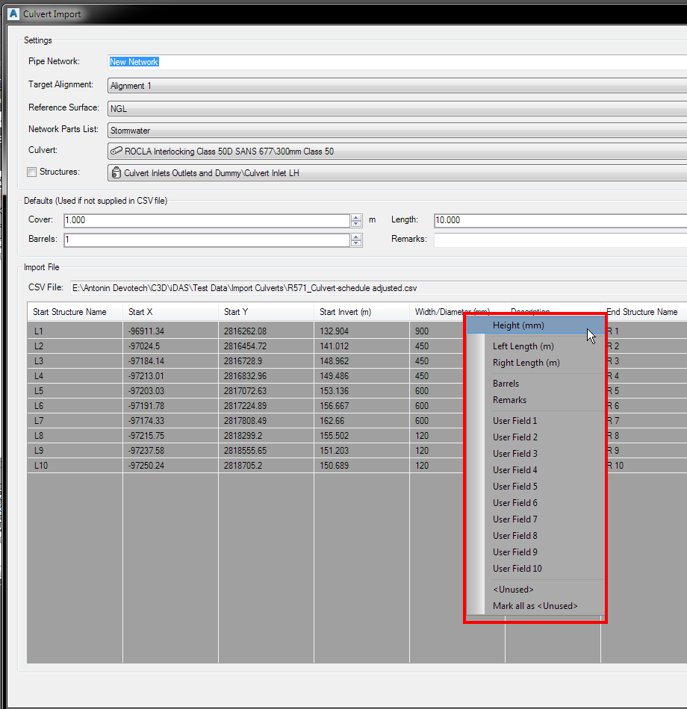
Task: Choose Right Length (m) menu entry
Action: (x=536, y=363)
